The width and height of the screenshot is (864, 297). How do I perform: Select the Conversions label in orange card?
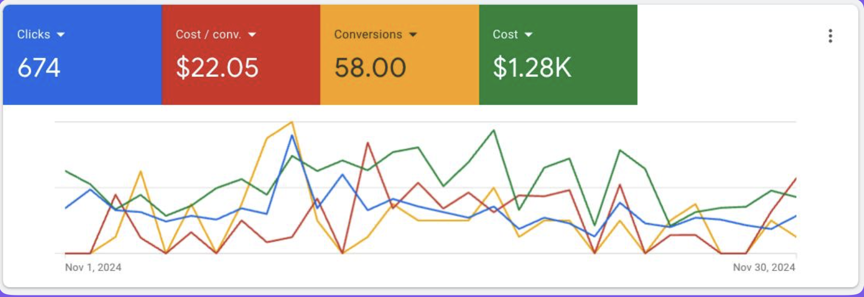368,34
